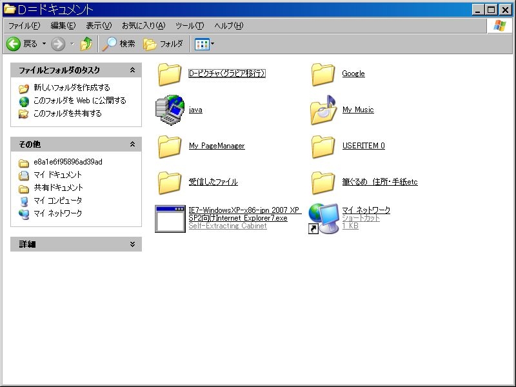Open the お気に入り(A) menu

tap(143, 26)
